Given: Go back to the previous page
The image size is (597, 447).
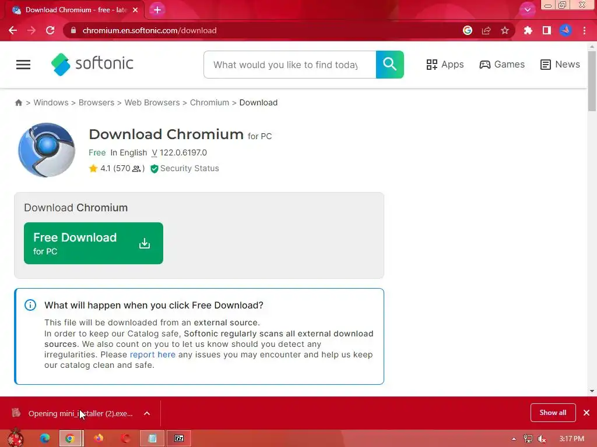Looking at the screenshot, I should click(x=13, y=30).
